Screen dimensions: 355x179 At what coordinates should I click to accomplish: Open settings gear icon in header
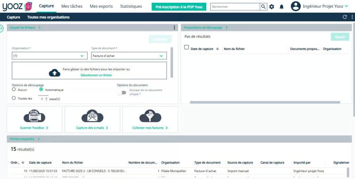[x=272, y=7]
